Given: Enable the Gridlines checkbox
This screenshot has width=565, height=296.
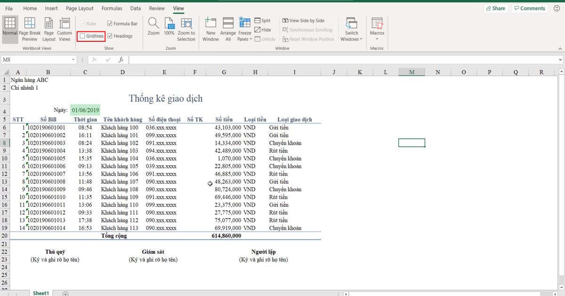Looking at the screenshot, I should [91, 36].
